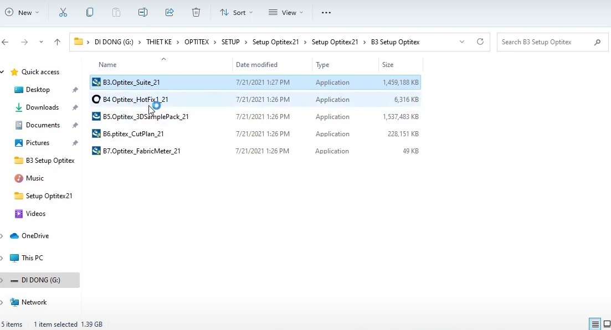Click OPTITEX in the breadcrumb path

point(197,42)
